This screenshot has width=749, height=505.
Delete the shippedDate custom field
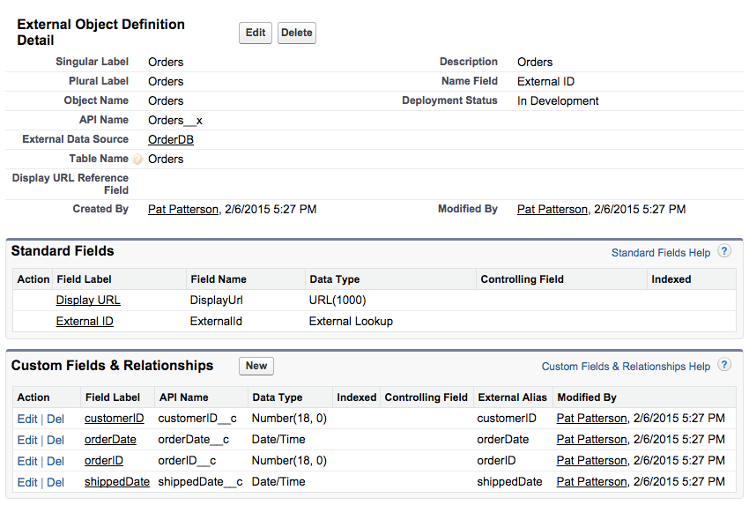pyautogui.click(x=56, y=482)
